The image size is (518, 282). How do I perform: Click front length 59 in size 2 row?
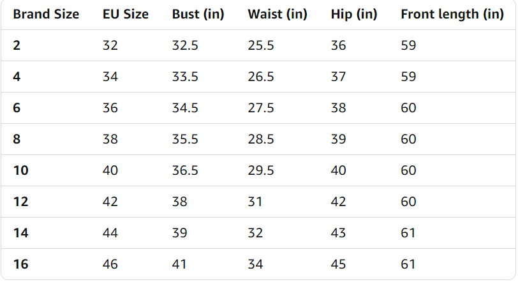pos(408,45)
